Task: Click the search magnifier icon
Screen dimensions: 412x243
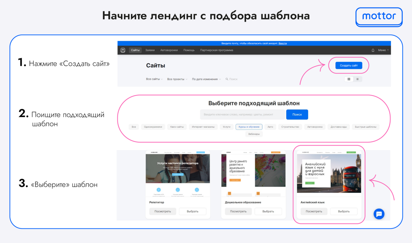Action: coord(227,79)
